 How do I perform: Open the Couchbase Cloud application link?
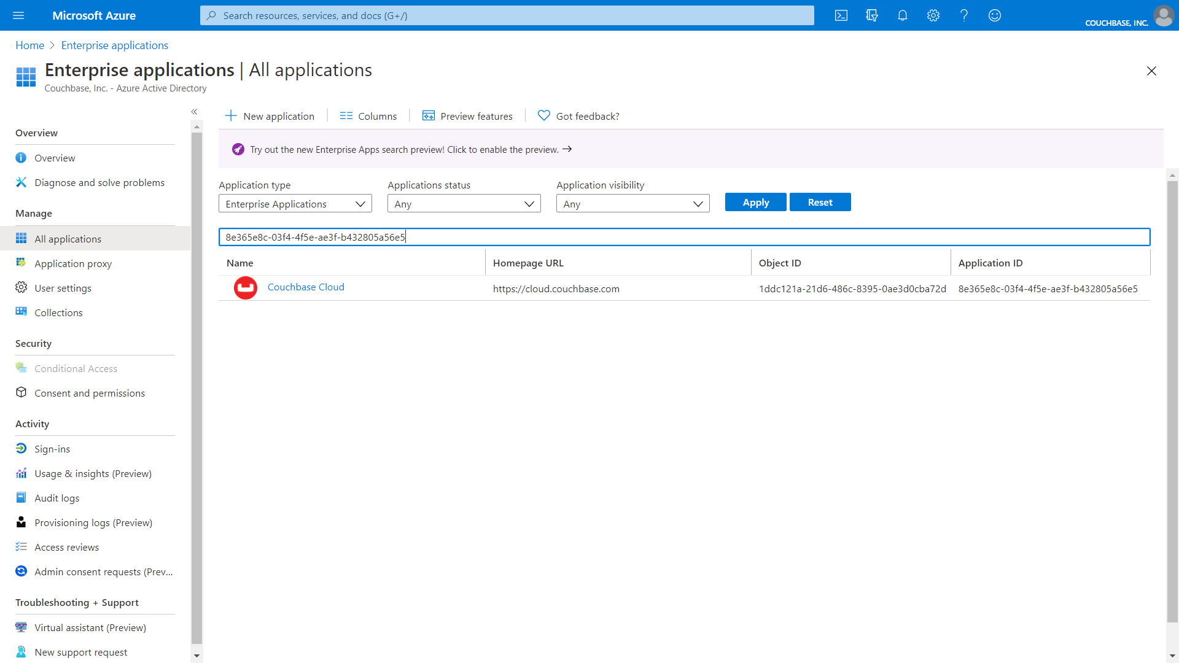[x=305, y=287]
